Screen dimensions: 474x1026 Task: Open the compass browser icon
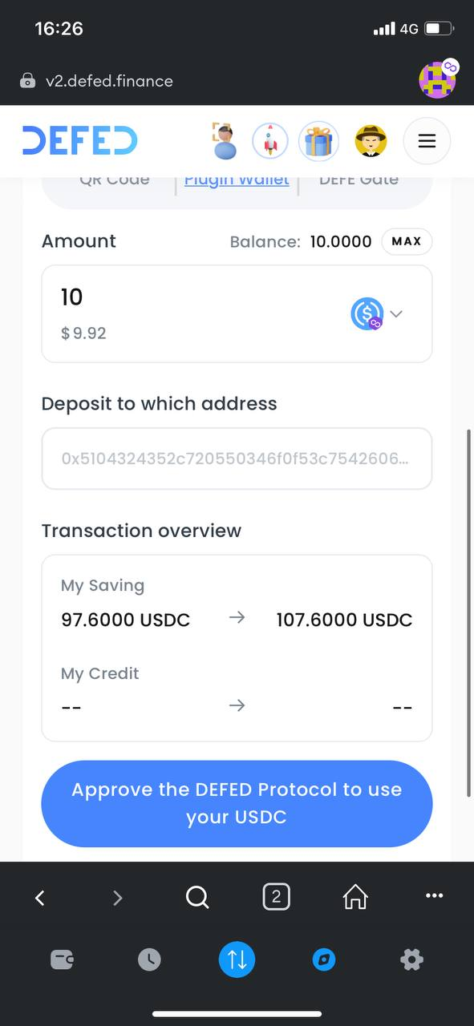(x=324, y=959)
